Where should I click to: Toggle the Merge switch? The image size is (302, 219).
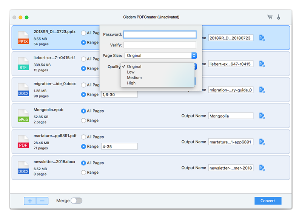(77, 201)
